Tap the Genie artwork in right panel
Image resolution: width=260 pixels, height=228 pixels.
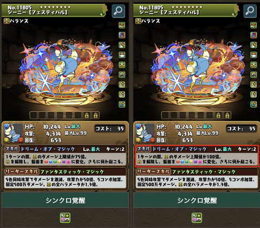point(198,69)
